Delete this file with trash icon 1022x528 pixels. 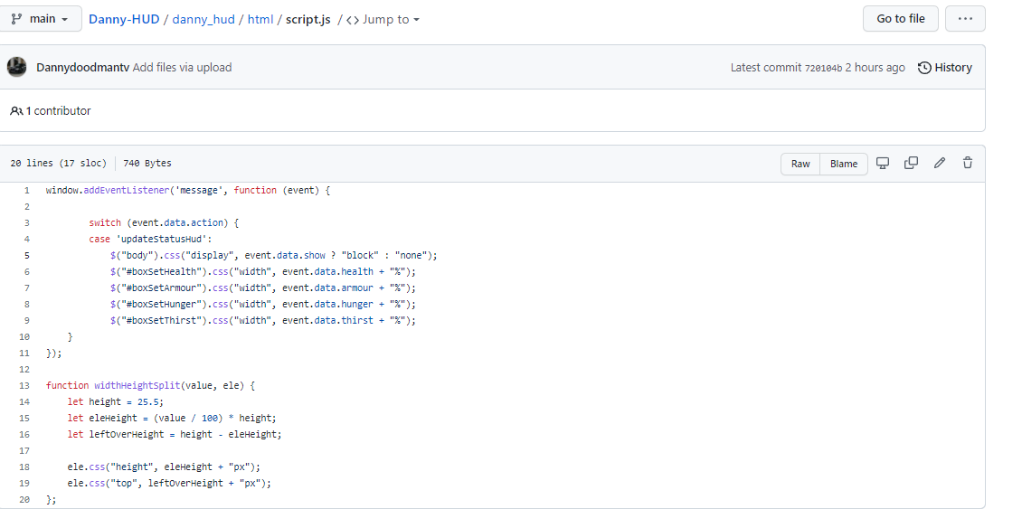[x=968, y=164]
